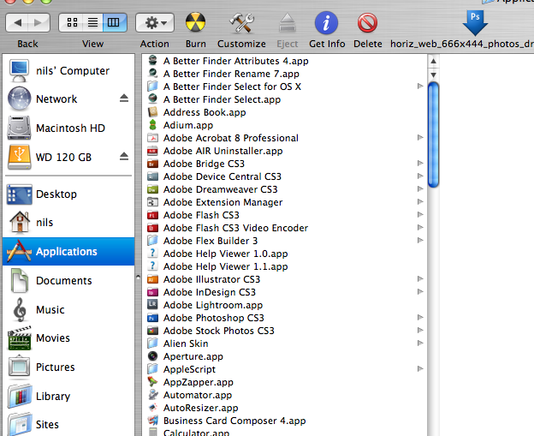Click the Get Info icon

point(326,23)
